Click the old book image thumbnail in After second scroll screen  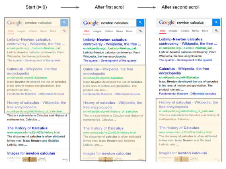tap(181, 159)
